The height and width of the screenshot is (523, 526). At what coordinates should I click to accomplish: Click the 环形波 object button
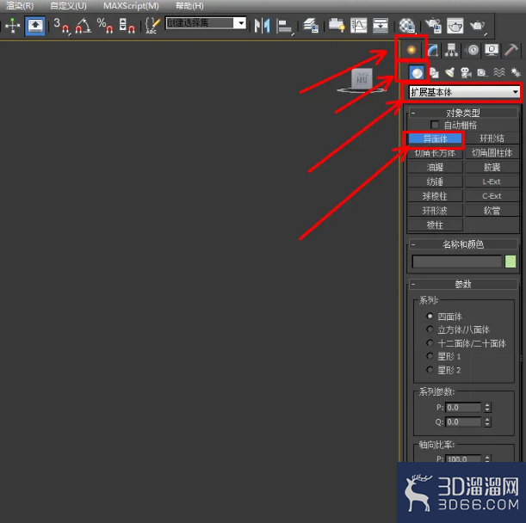click(x=435, y=211)
